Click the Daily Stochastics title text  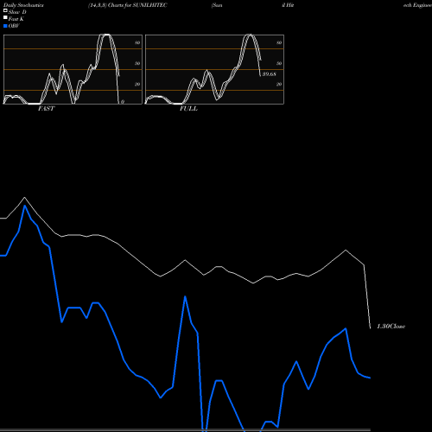pos(23,5)
